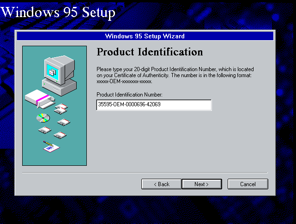Click the 'Windows 95 Setup' banner text

pyautogui.click(x=58, y=12)
